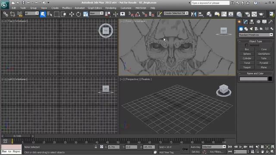
Task: Open the selection filter All dropdown
Action: tap(31, 13)
